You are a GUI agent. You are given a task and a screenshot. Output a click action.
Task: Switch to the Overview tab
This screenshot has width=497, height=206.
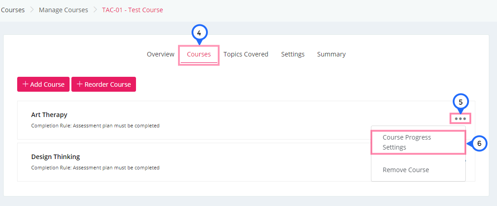tap(160, 54)
